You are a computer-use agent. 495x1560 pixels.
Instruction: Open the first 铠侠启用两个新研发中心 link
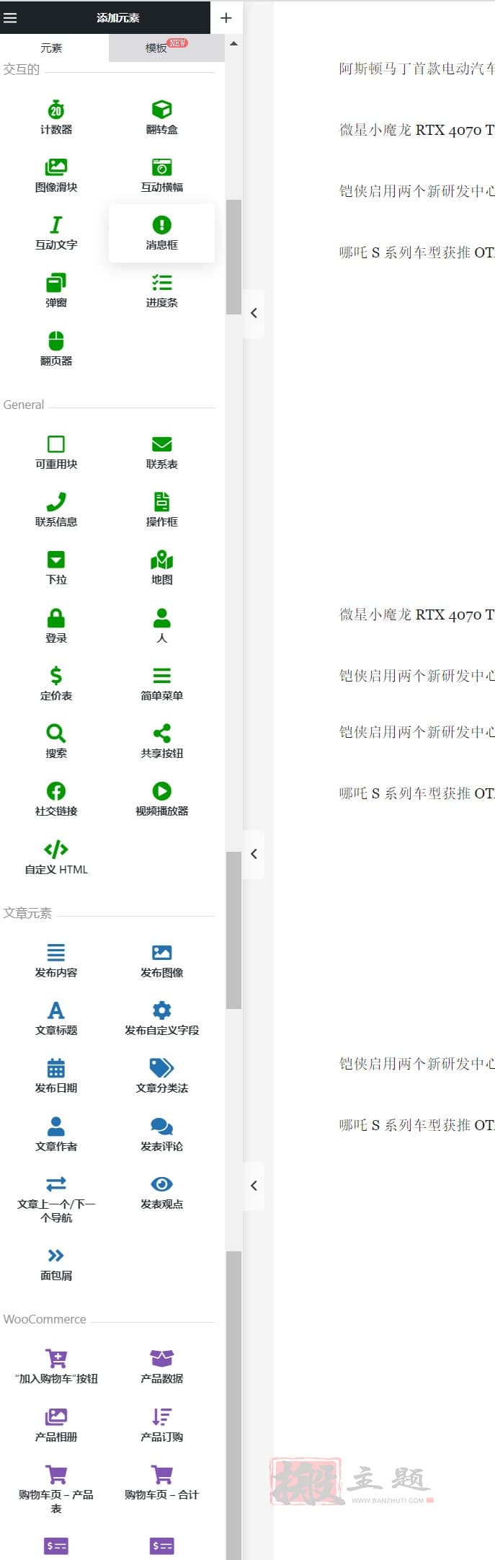coord(416,191)
